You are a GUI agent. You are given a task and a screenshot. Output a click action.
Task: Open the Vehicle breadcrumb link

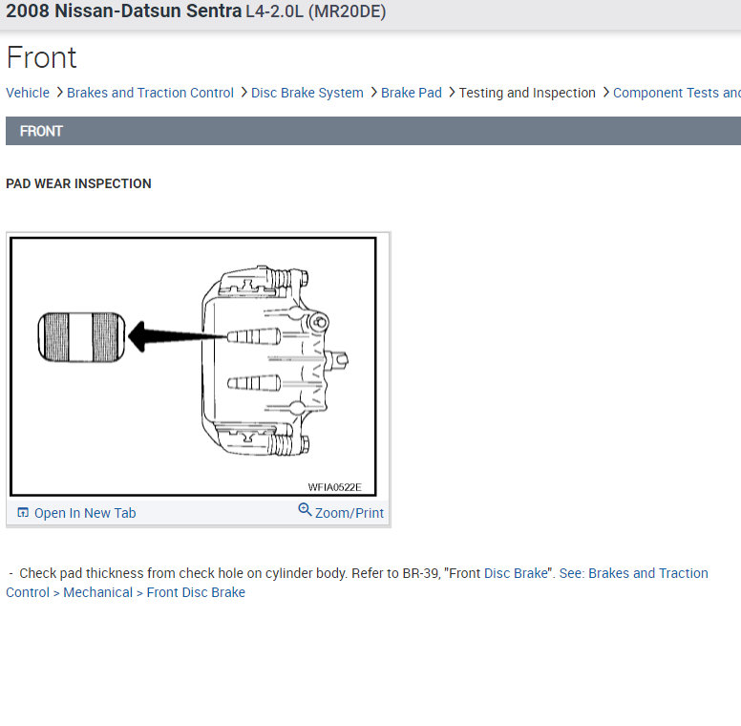[28, 93]
